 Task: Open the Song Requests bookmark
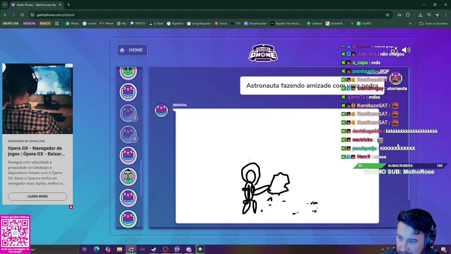(198, 24)
